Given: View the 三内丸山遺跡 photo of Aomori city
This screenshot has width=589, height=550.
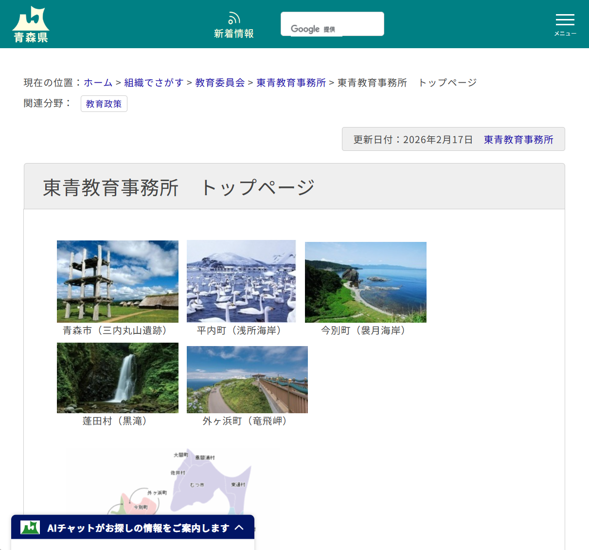Looking at the screenshot, I should (x=117, y=281).
